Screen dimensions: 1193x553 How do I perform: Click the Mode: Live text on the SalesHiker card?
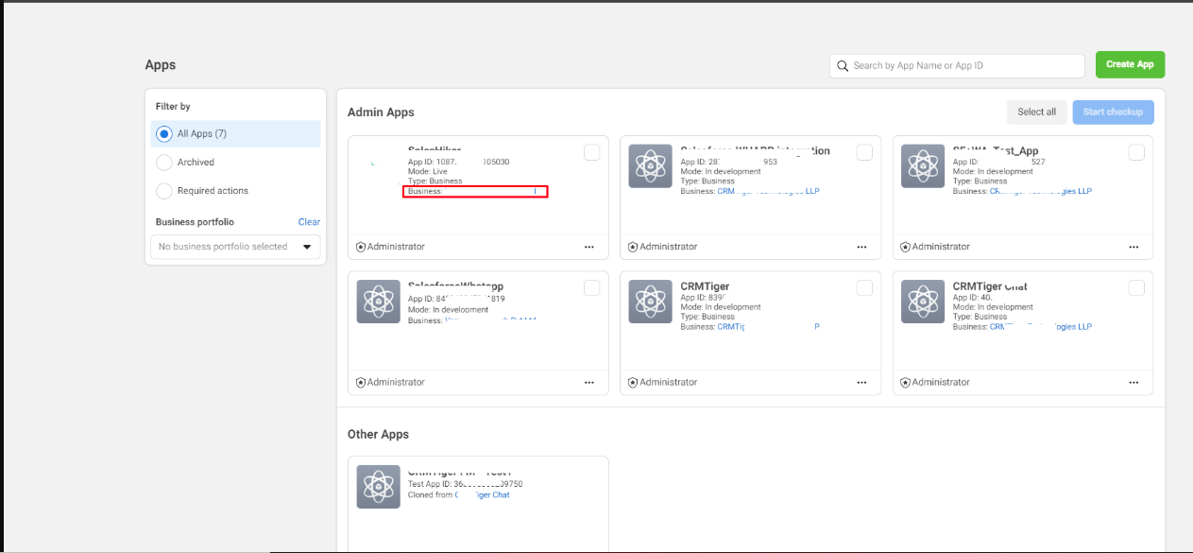click(x=428, y=171)
